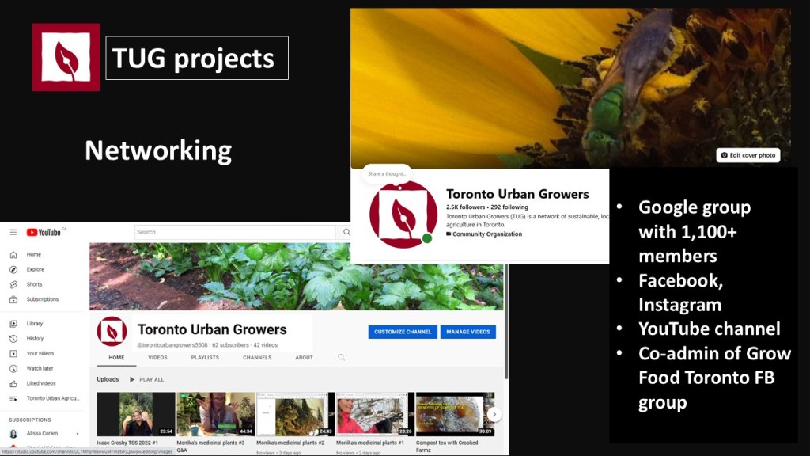Image resolution: width=810 pixels, height=456 pixels.
Task: Open Liked videos in the sidebar
Action: click(x=40, y=383)
